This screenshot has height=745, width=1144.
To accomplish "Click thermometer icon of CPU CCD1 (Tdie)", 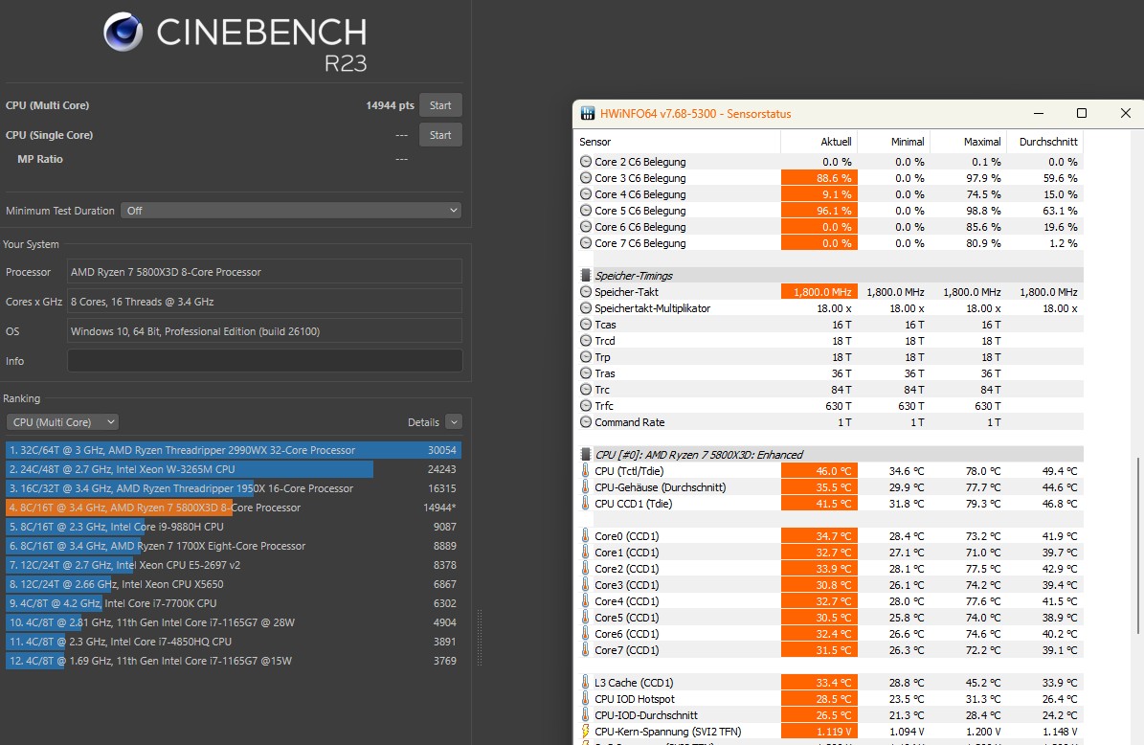I will [x=585, y=504].
